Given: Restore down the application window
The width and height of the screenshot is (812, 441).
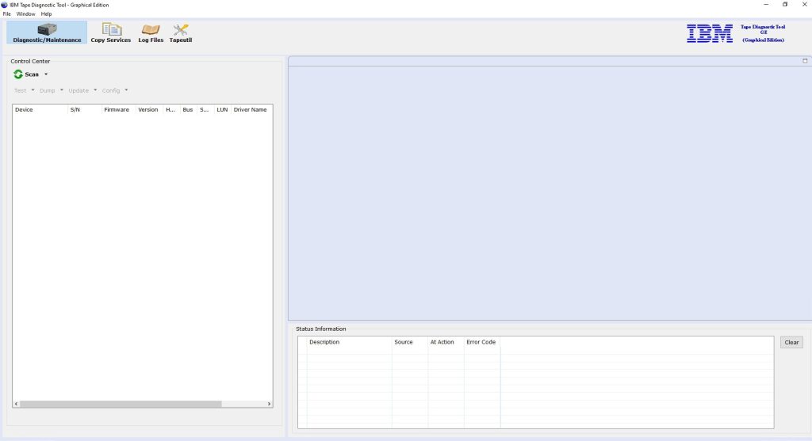Looking at the screenshot, I should [785, 4].
